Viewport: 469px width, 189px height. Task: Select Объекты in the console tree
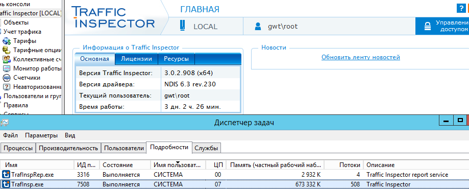pyautogui.click(x=16, y=22)
